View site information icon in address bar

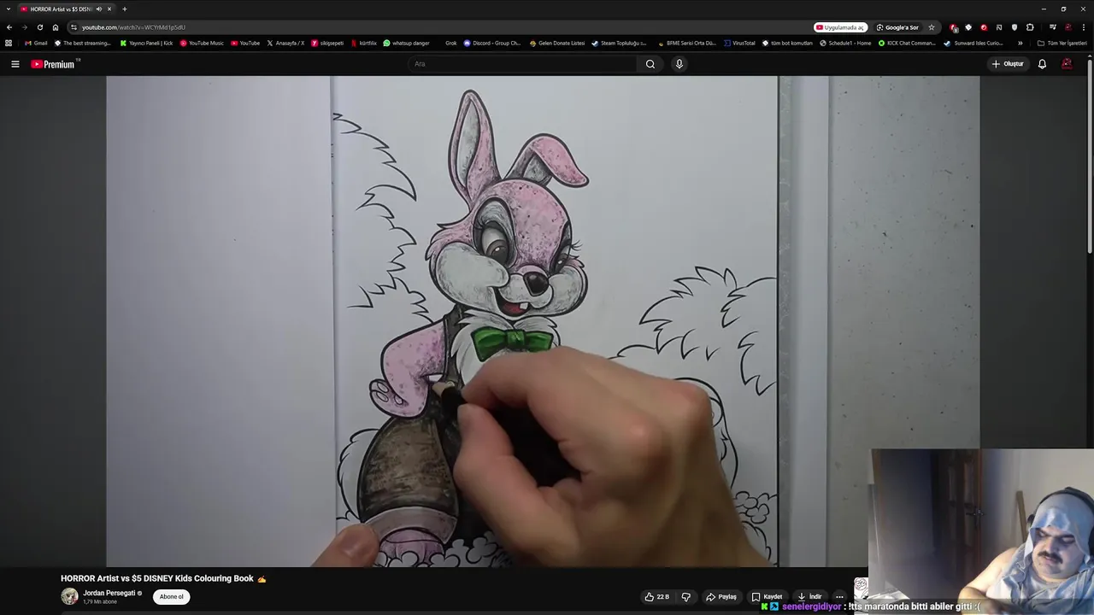[74, 27]
